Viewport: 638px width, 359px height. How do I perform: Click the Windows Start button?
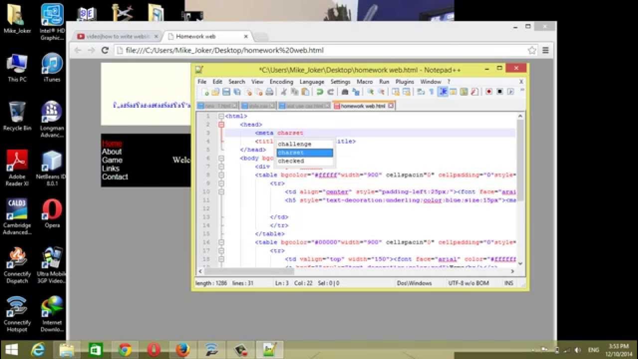coord(11,350)
